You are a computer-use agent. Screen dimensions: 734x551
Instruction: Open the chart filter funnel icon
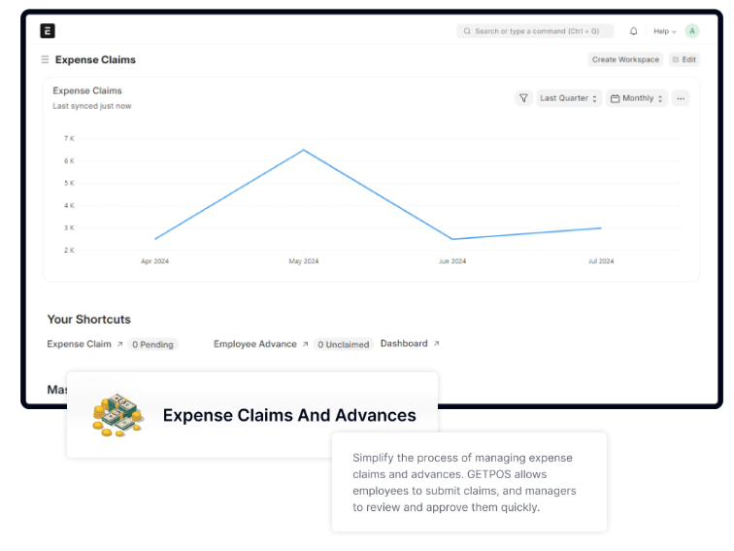pos(523,98)
